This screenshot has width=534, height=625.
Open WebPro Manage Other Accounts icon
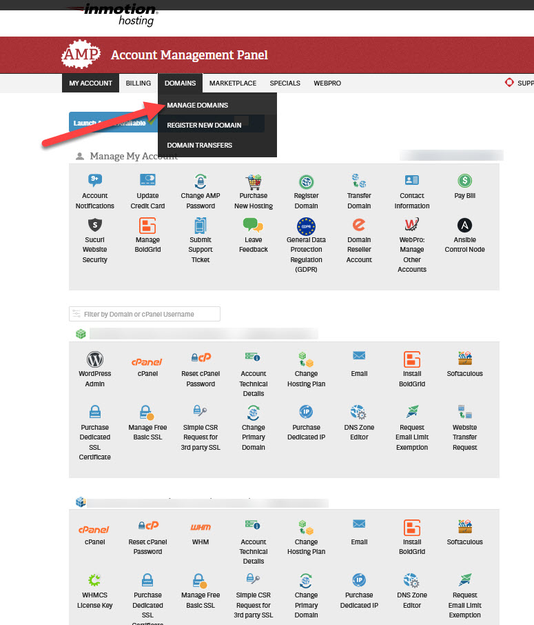(412, 225)
